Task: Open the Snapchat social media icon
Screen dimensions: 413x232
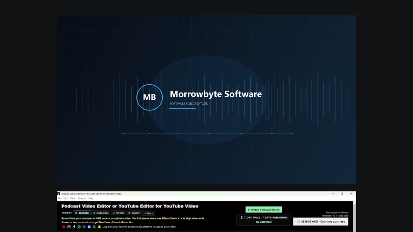Action: pyautogui.click(x=99, y=227)
